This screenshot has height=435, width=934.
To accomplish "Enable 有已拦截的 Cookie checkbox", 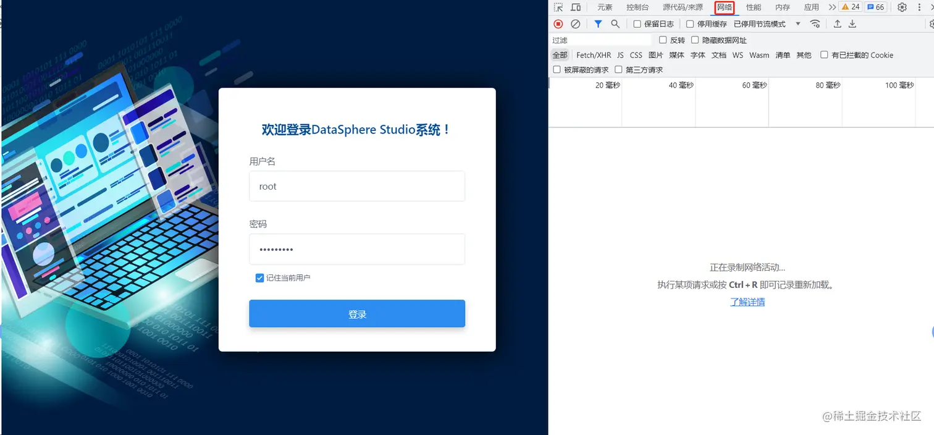I will click(x=824, y=55).
